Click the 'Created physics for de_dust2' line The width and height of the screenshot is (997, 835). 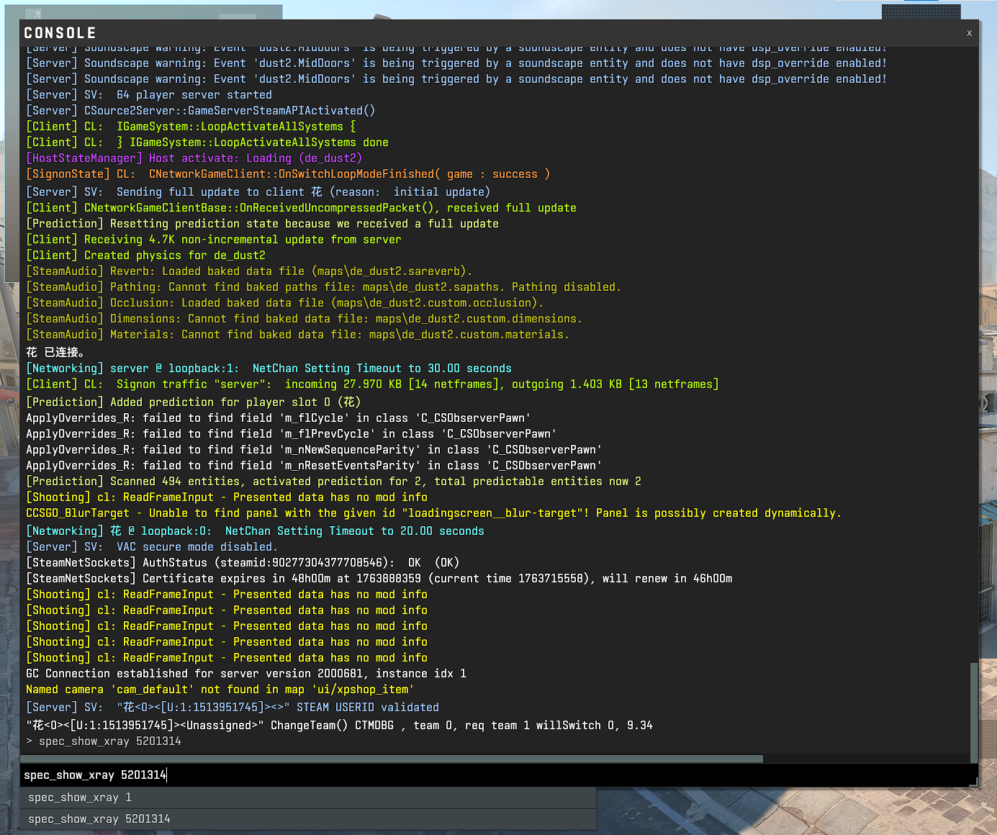coord(146,256)
